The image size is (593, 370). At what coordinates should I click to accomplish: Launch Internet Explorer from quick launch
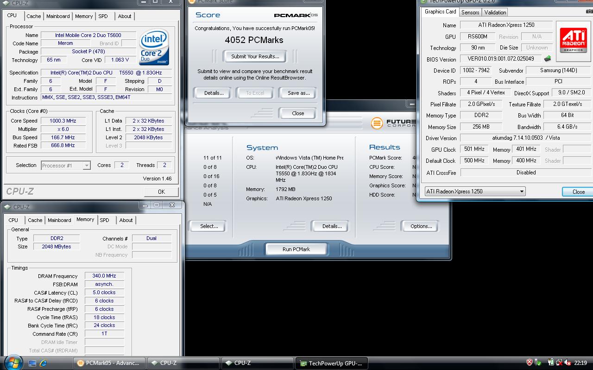[x=44, y=363]
